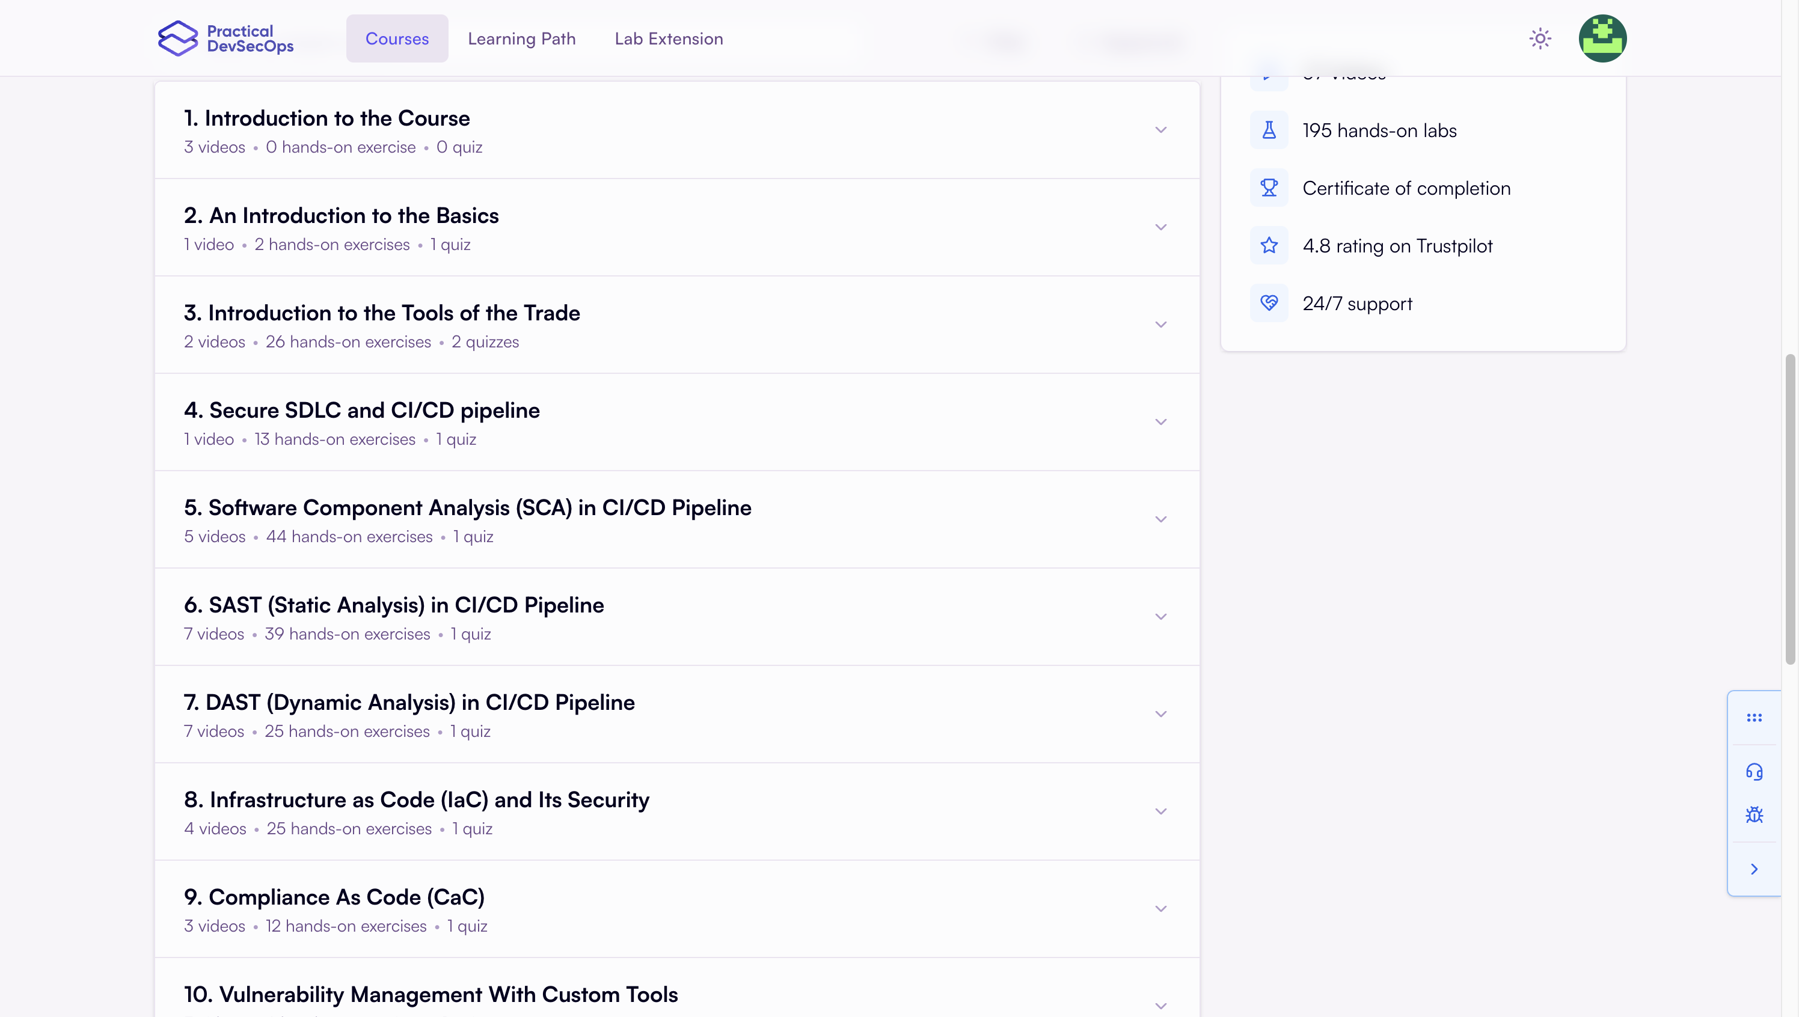Click the flask icon beside hands-on labs

pos(1269,130)
